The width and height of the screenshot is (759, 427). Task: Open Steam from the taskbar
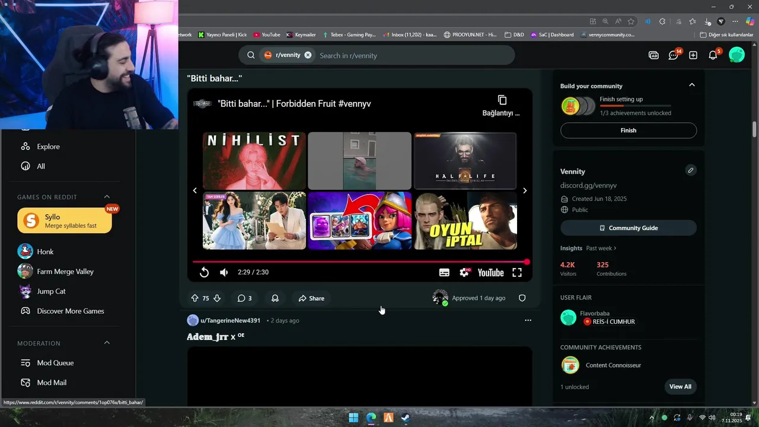tap(406, 418)
